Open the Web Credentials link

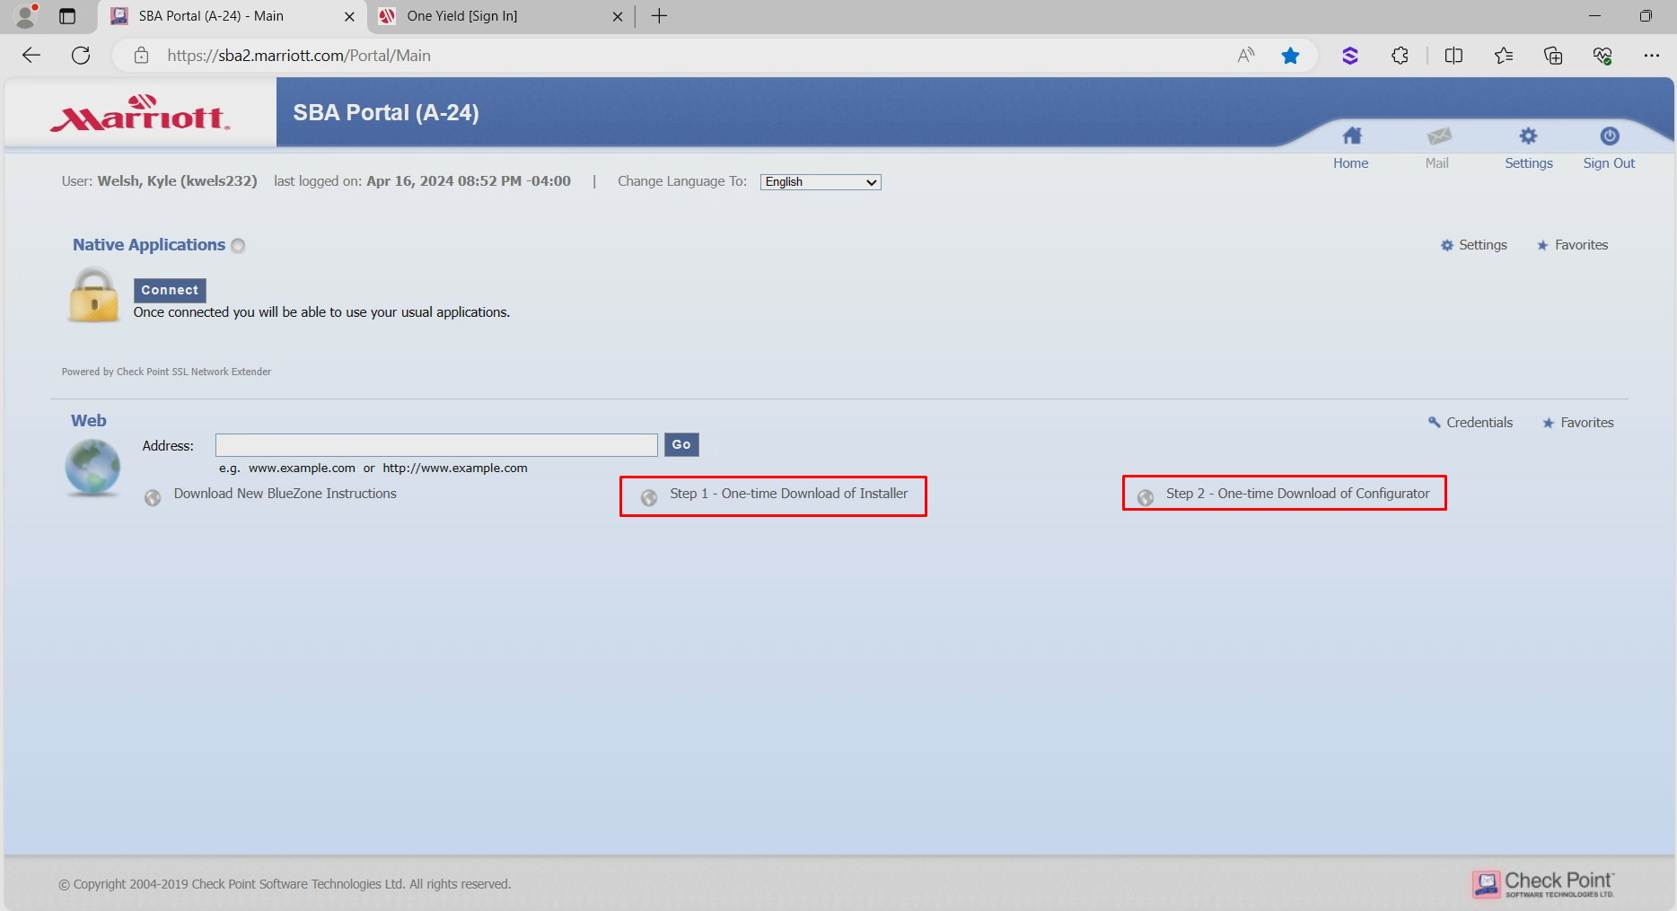point(1479,423)
